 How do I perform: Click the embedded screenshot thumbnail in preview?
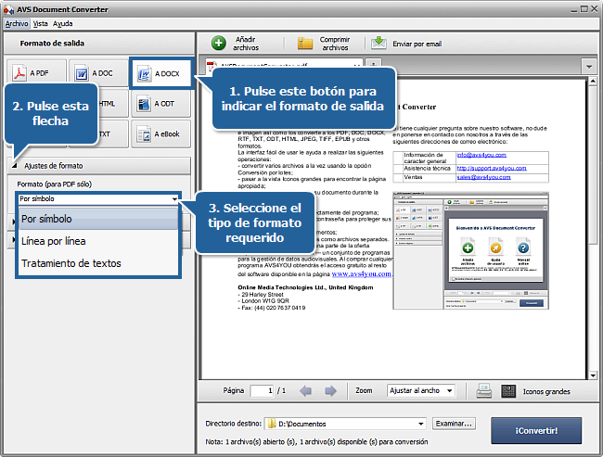point(470,250)
